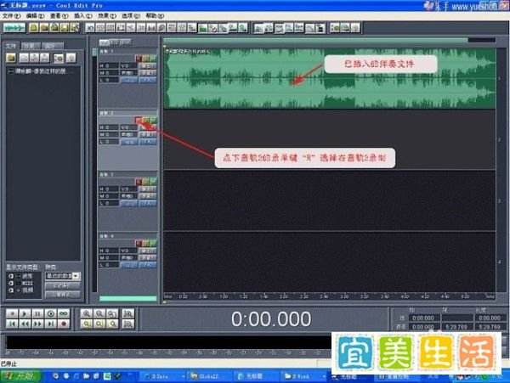510x383 pixels.
Task: Click the green horizontal scroll bar above tracks
Action: click(x=316, y=40)
